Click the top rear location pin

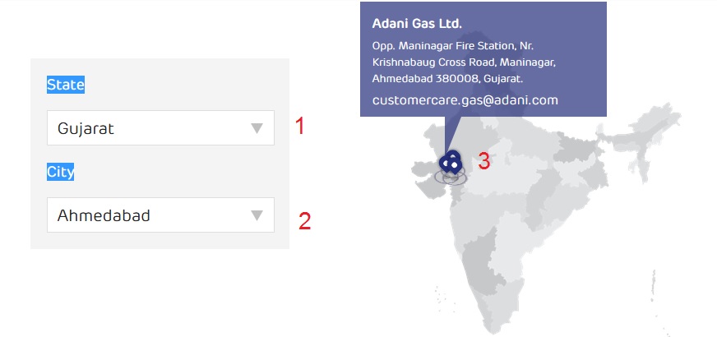[453, 156]
